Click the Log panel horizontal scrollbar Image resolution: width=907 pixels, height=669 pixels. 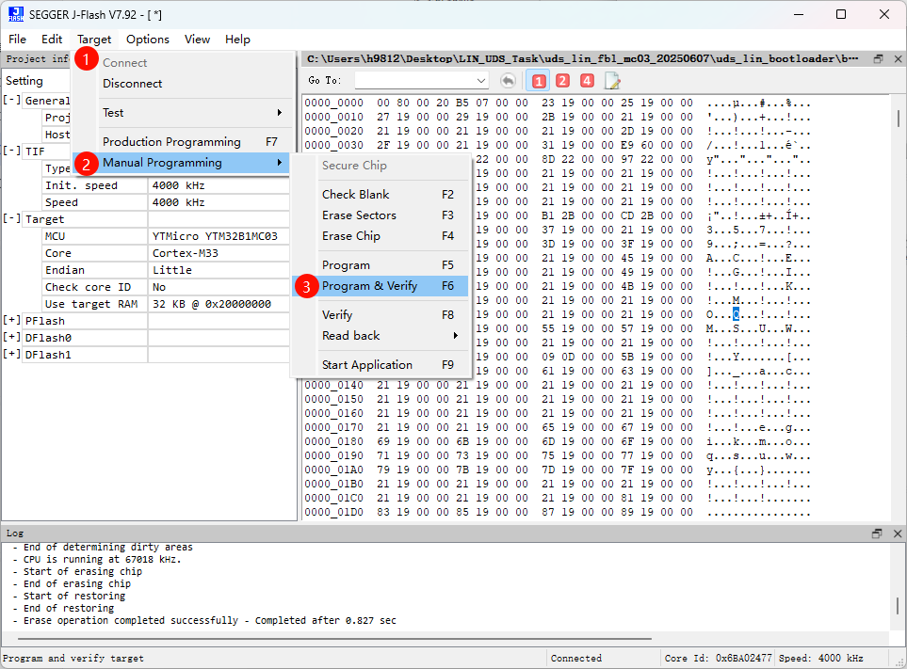334,639
